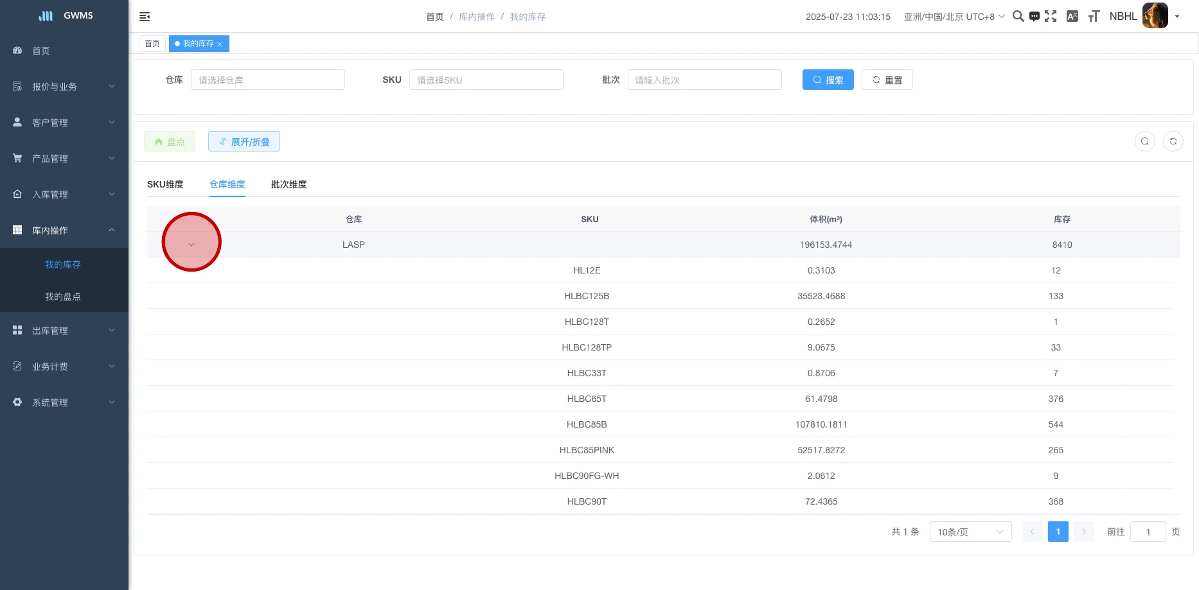
Task: Toggle the table search visibility icon
Action: tap(1144, 141)
